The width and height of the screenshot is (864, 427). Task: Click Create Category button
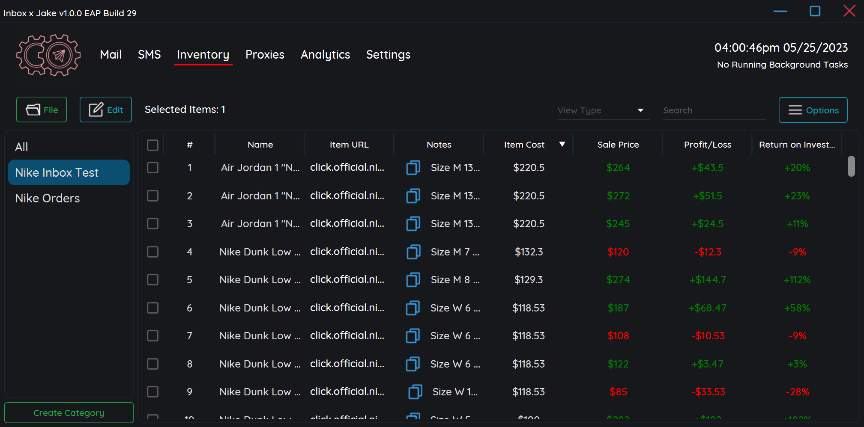pos(69,413)
